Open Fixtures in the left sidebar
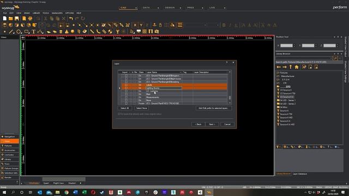This screenshot has height=196, width=349. pos(10,146)
